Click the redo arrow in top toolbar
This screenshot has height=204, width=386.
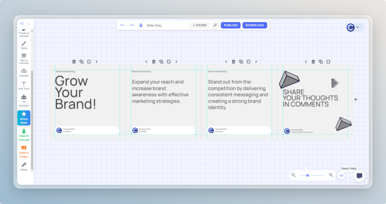coord(132,25)
